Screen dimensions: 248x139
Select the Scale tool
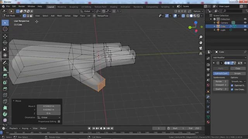tap(5, 49)
